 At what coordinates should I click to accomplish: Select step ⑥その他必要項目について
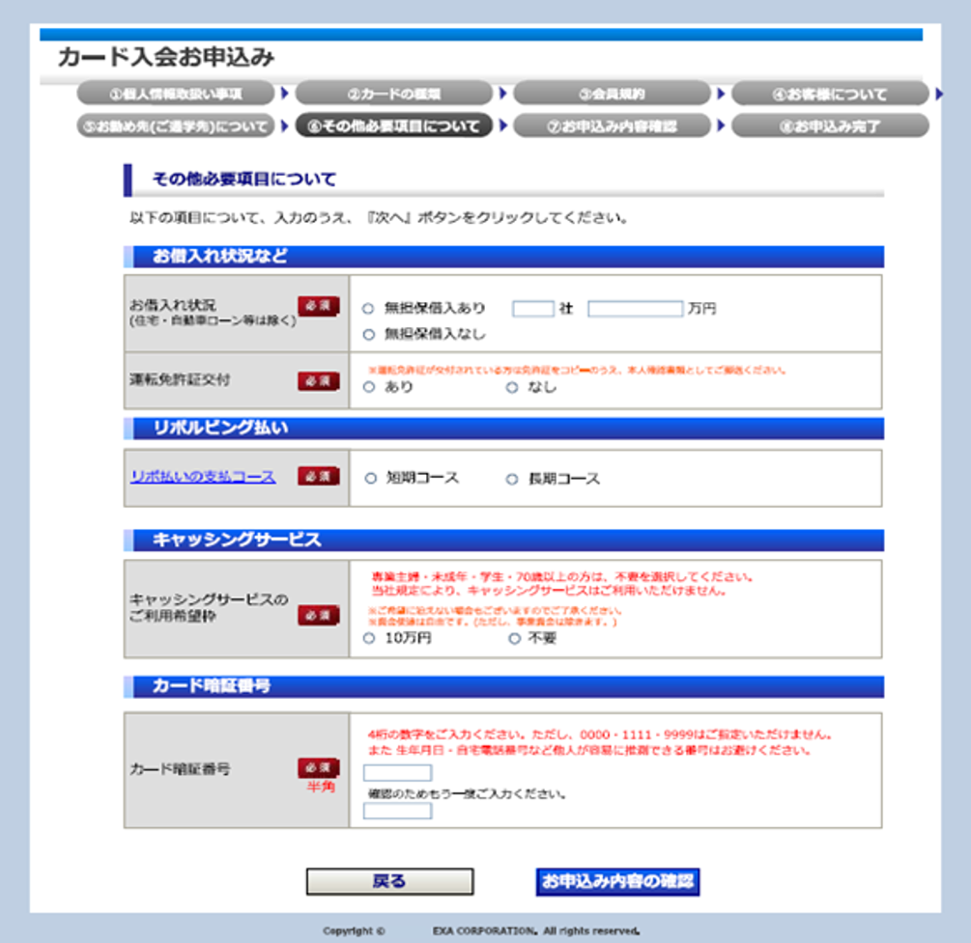[x=394, y=125]
